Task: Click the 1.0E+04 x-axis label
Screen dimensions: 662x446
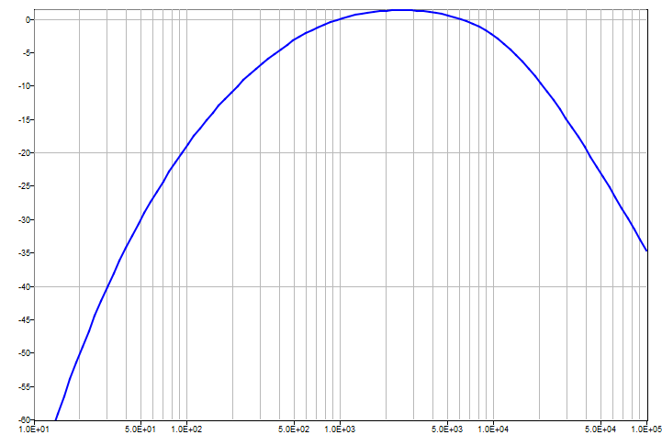Action: 493,429
